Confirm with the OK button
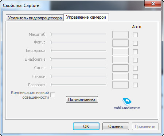This screenshot has height=136, width=164. [86, 126]
